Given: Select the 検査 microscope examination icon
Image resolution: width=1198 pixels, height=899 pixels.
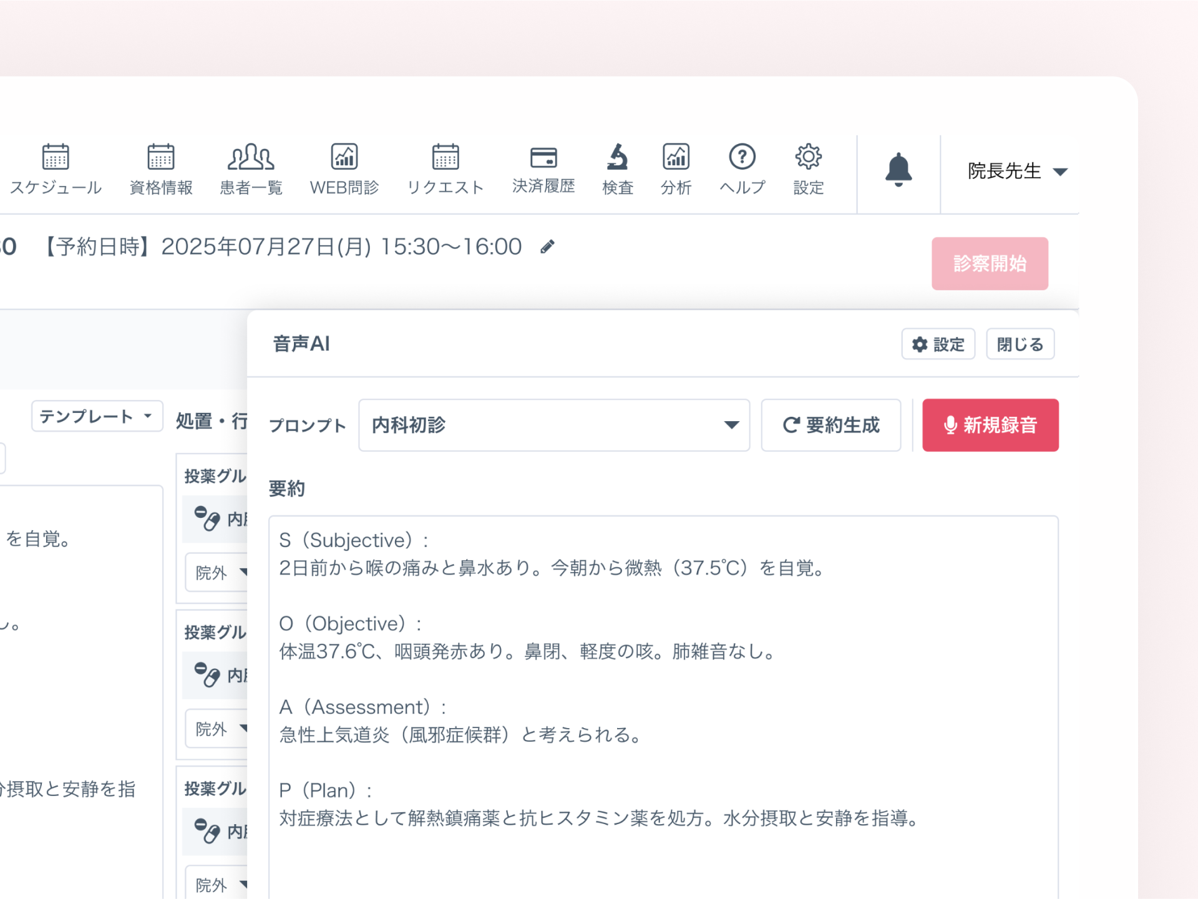Looking at the screenshot, I should (x=616, y=157).
